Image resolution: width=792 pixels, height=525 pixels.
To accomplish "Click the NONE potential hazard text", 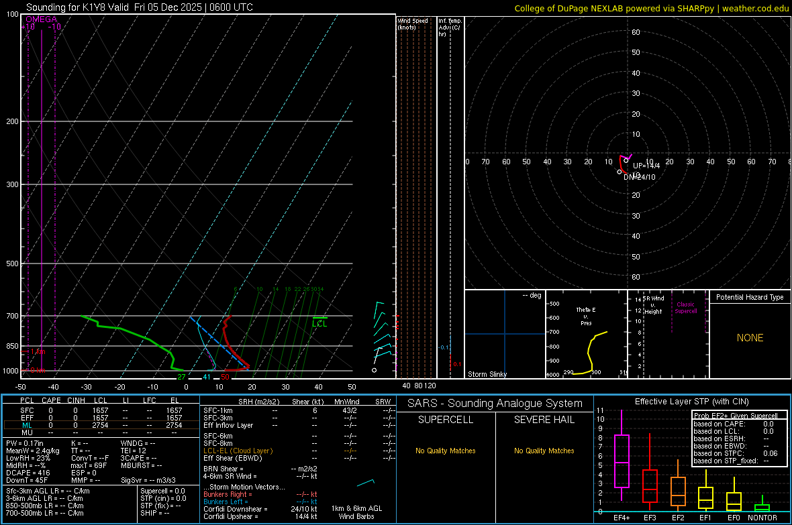I will pyautogui.click(x=750, y=338).
